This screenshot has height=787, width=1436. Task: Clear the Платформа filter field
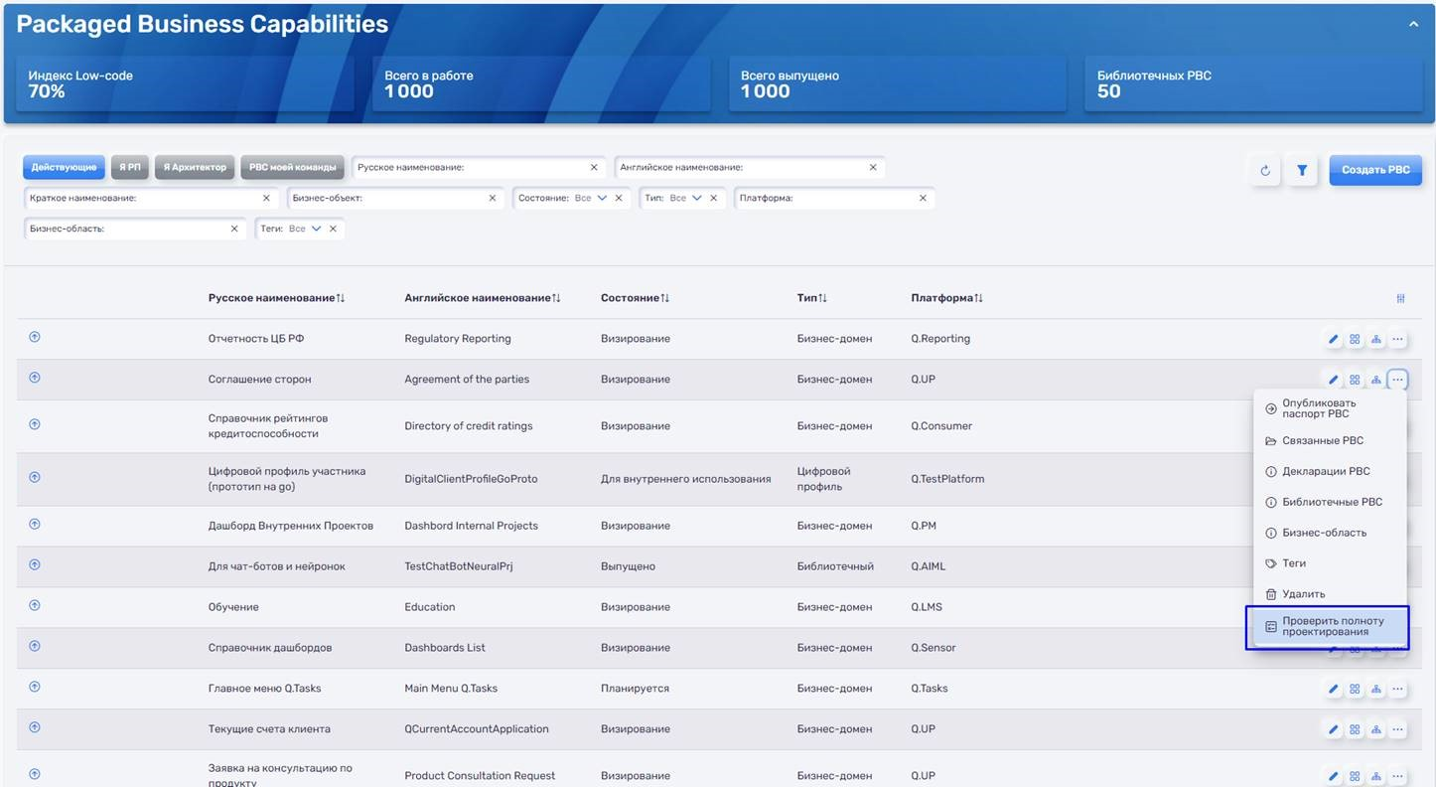923,198
